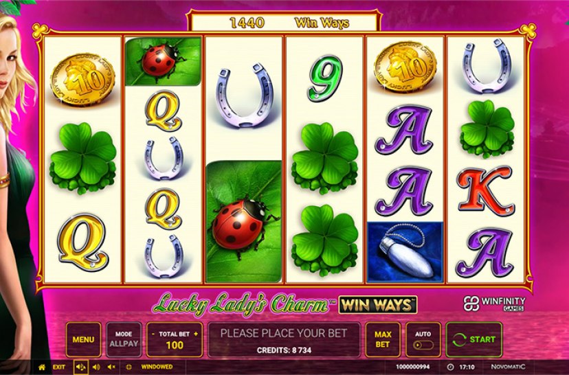The image size is (569, 375).
Task: Mute audio with the crossed speaker icon
Action: tap(112, 367)
